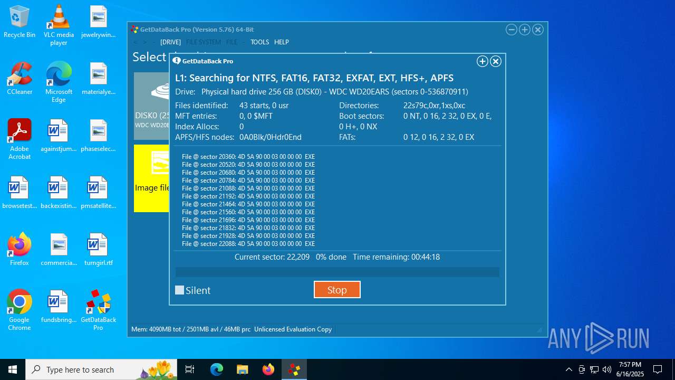This screenshot has width=675, height=380.
Task: Open the Microsoft Edge desktop shortcut
Action: coord(59,82)
